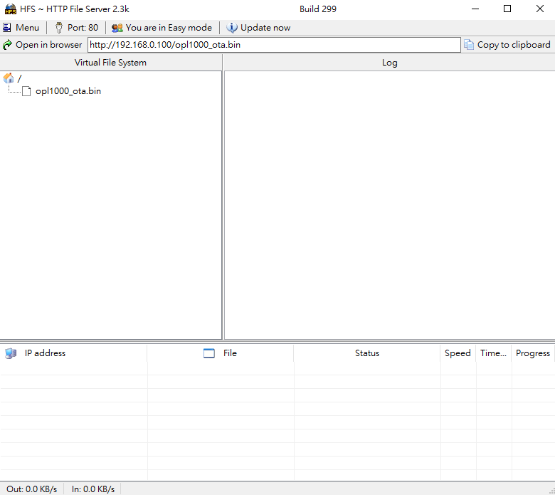Click the clipboard copy icon

pyautogui.click(x=469, y=45)
